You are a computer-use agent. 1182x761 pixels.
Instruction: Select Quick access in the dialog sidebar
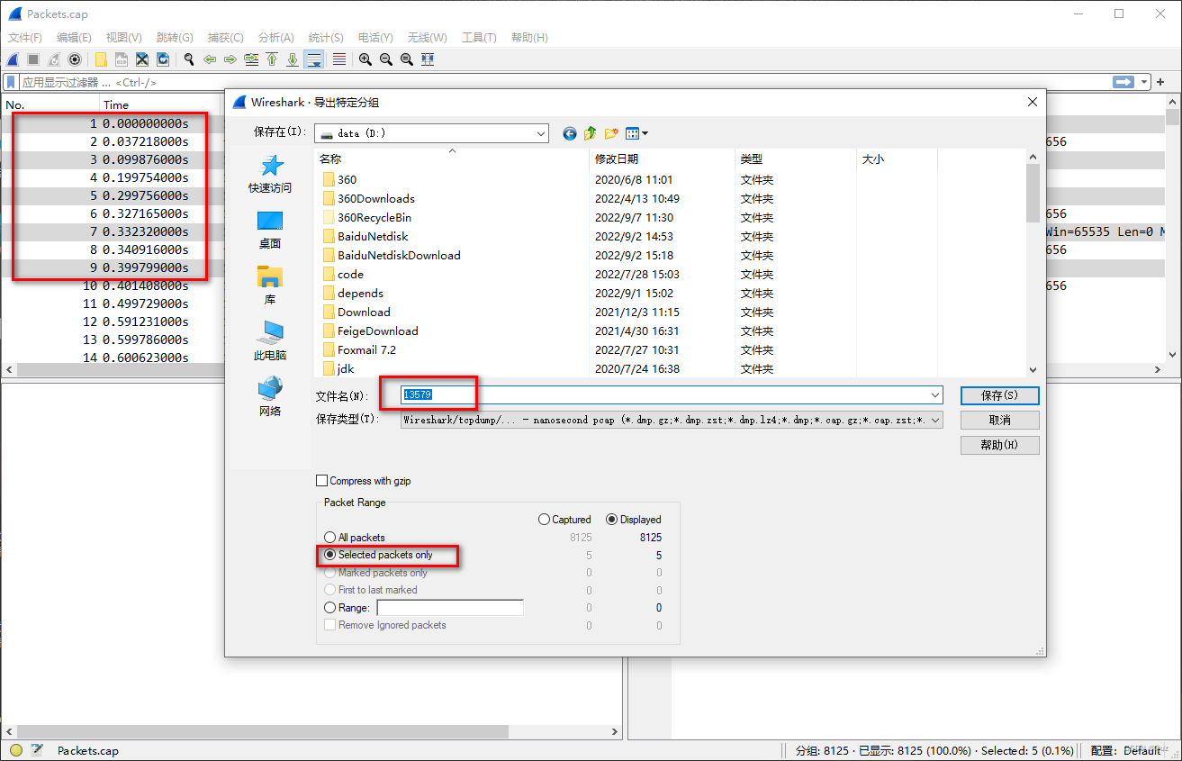270,174
